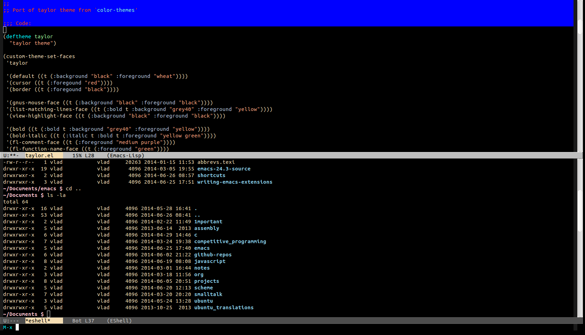Toggle the U:--- status indicator in eshell mode line
The image size is (585, 335).
click(11, 321)
